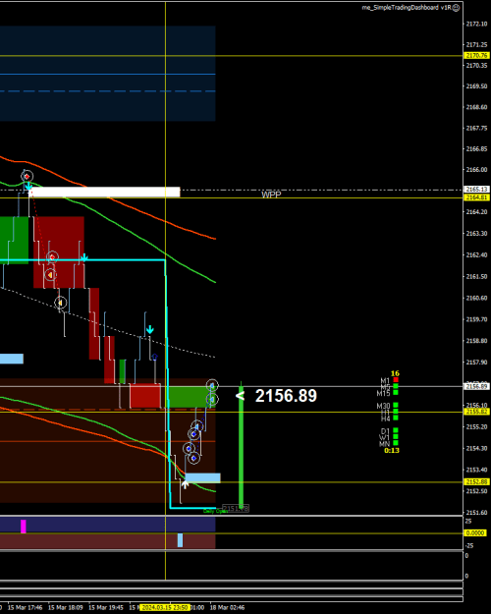The width and height of the screenshot is (491, 614).
Task: Select the white left-chevron beside large 2156.89
Action: click(x=240, y=396)
